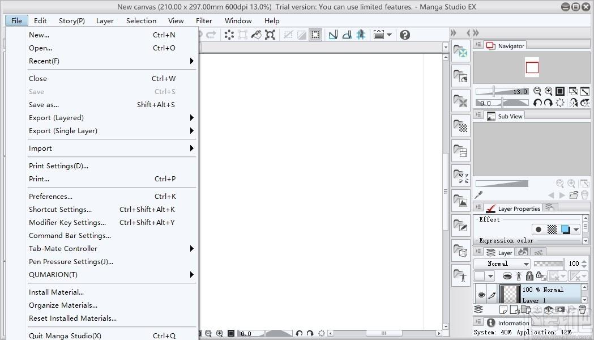Open the Help question mark icon
Viewport: 594px width, 340px height.
404,35
